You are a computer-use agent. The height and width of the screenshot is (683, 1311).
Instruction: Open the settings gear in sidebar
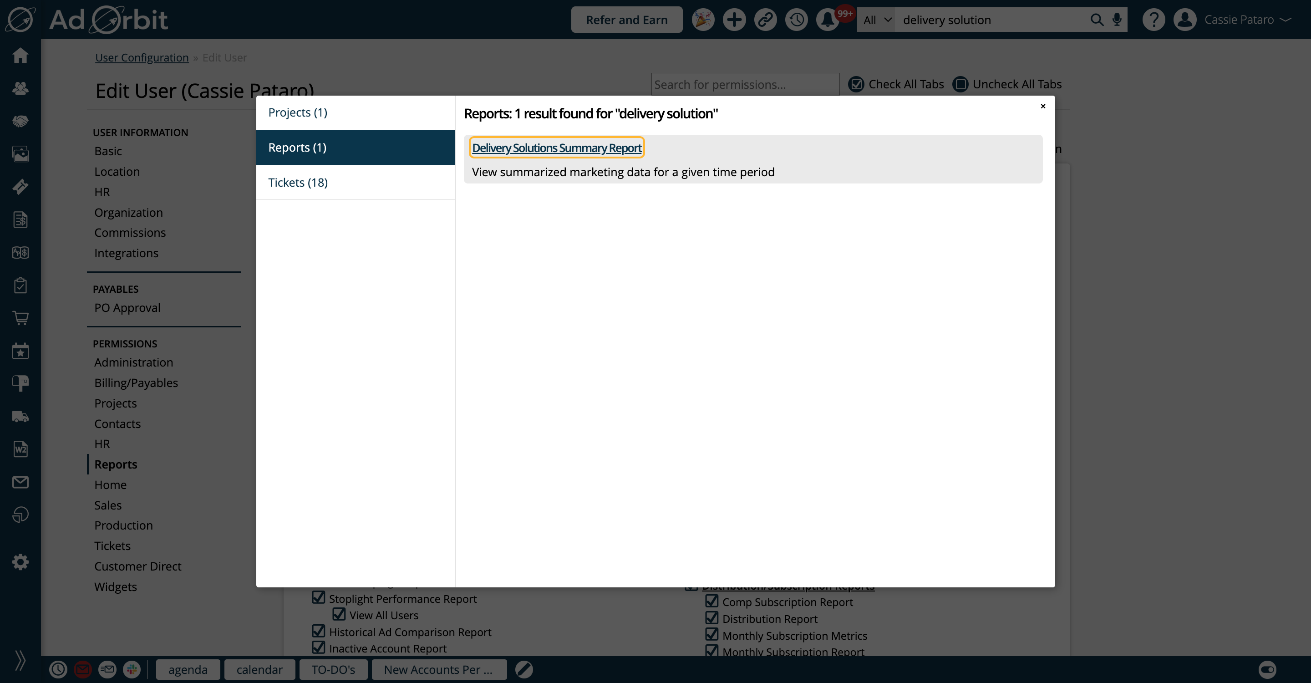(x=20, y=562)
